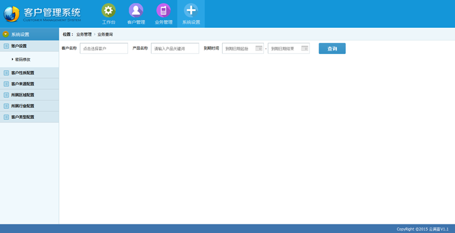Click the 业务查询 breadcrumb link
This screenshot has width=455, height=233.
click(105, 34)
